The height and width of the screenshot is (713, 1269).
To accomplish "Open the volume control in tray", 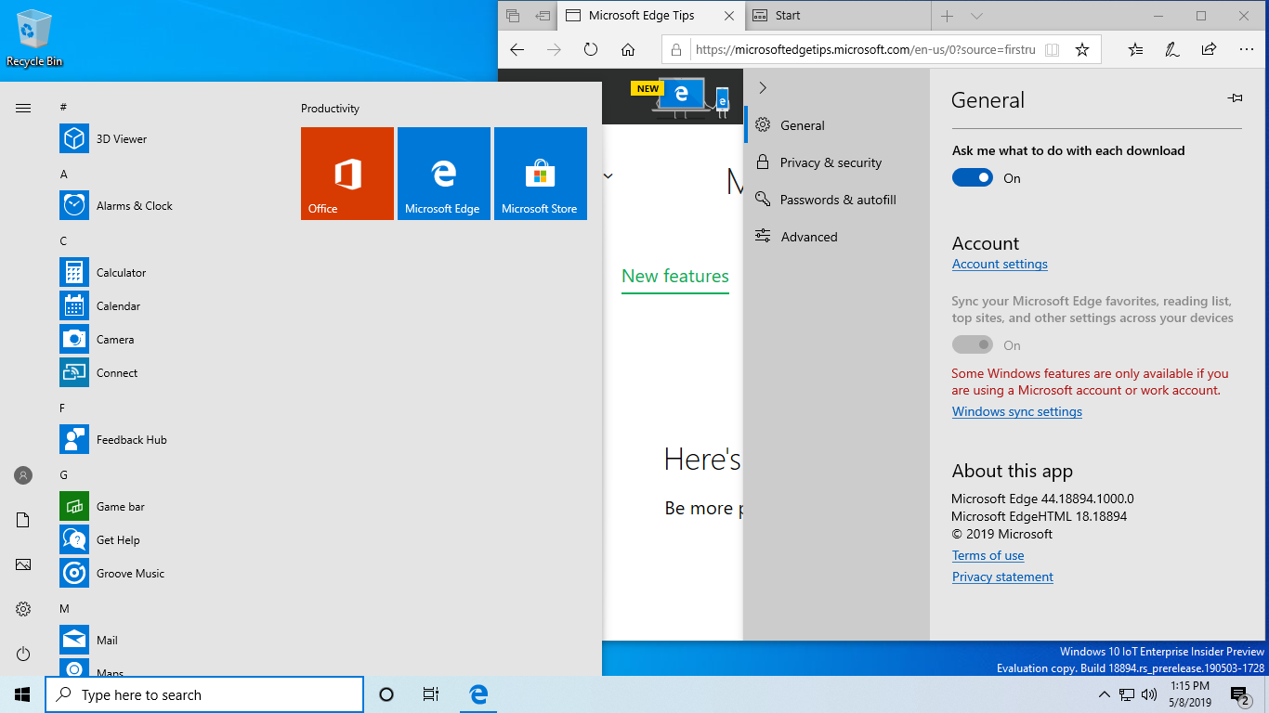I will click(x=1149, y=694).
